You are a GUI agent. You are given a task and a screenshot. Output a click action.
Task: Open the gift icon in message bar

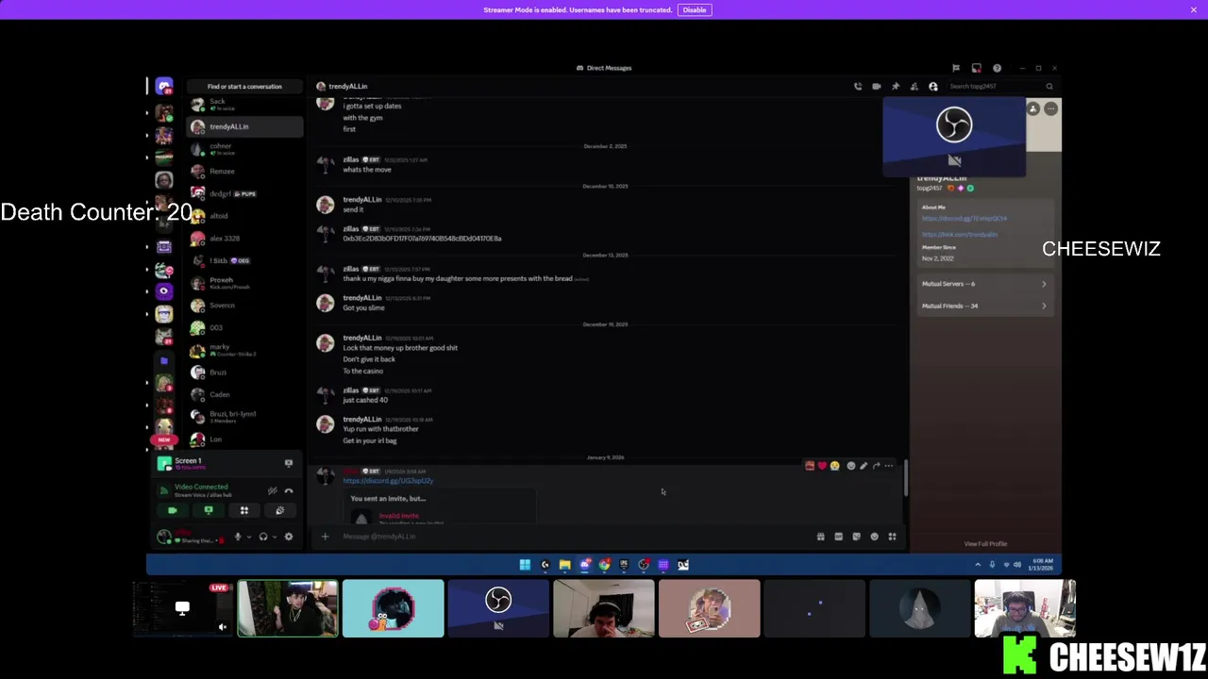tap(821, 537)
